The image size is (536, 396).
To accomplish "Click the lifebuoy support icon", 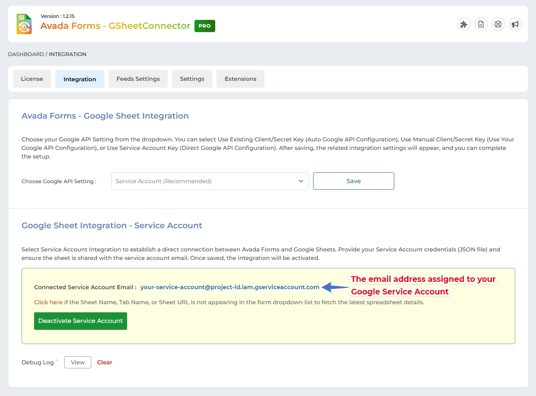I will (x=498, y=24).
